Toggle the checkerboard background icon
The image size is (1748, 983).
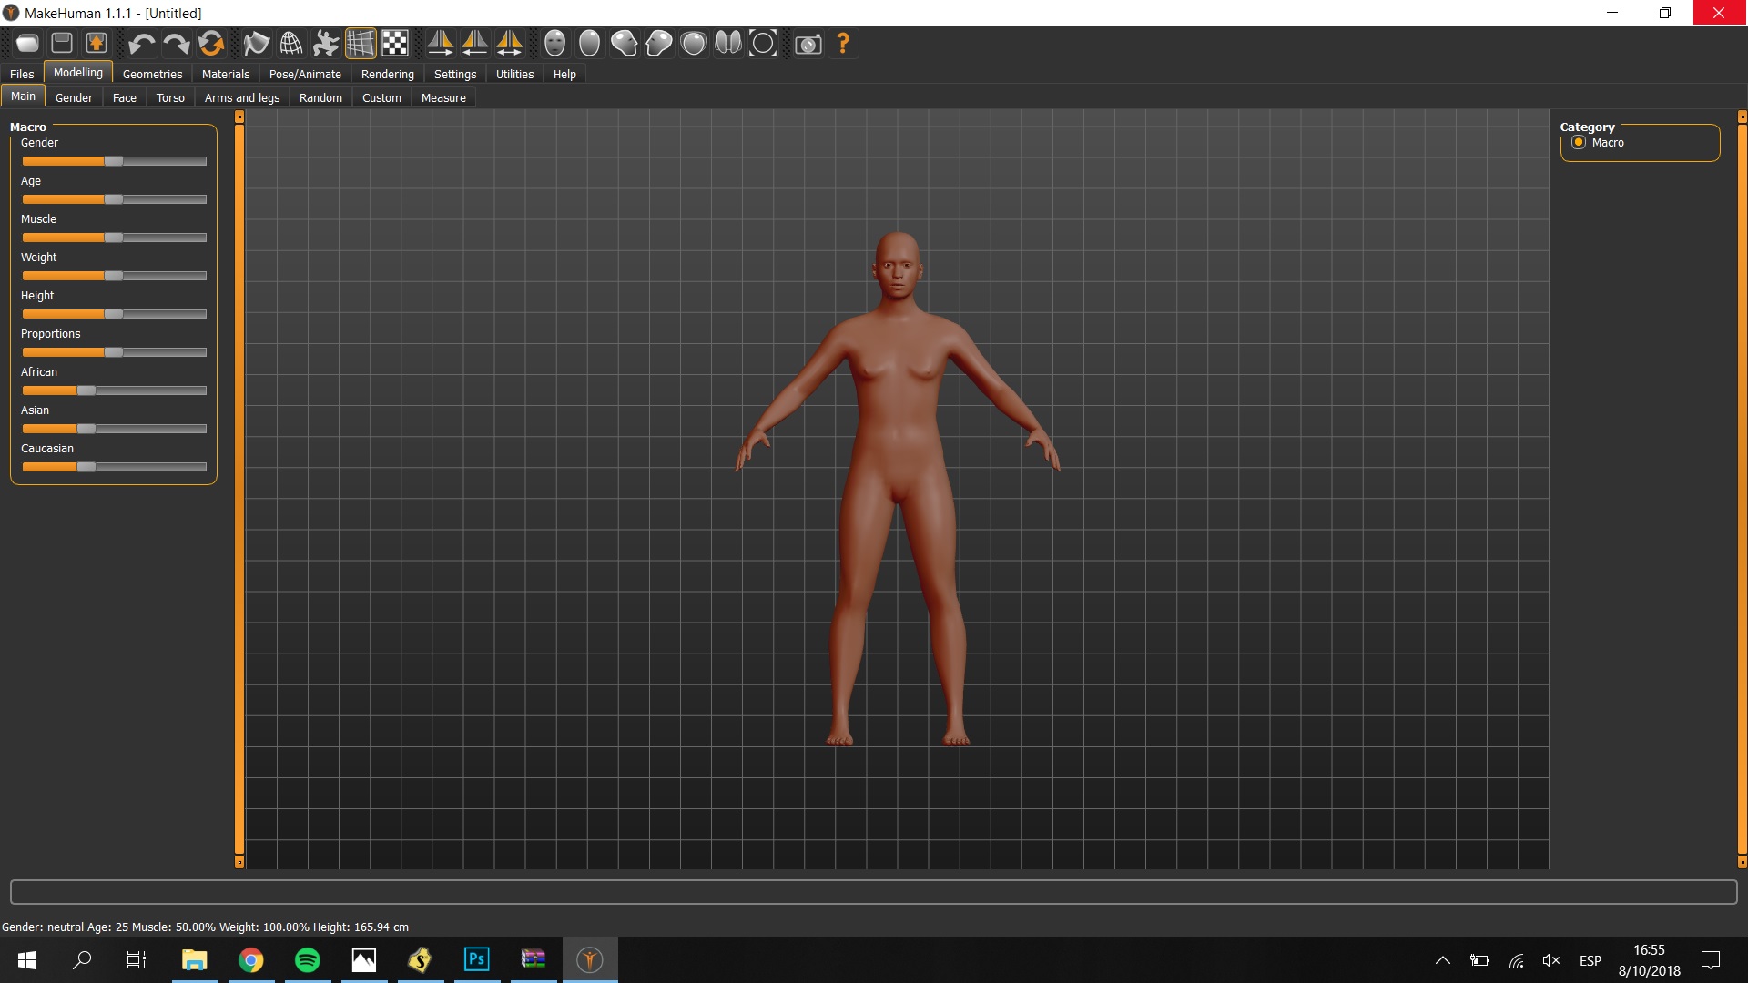coord(395,43)
